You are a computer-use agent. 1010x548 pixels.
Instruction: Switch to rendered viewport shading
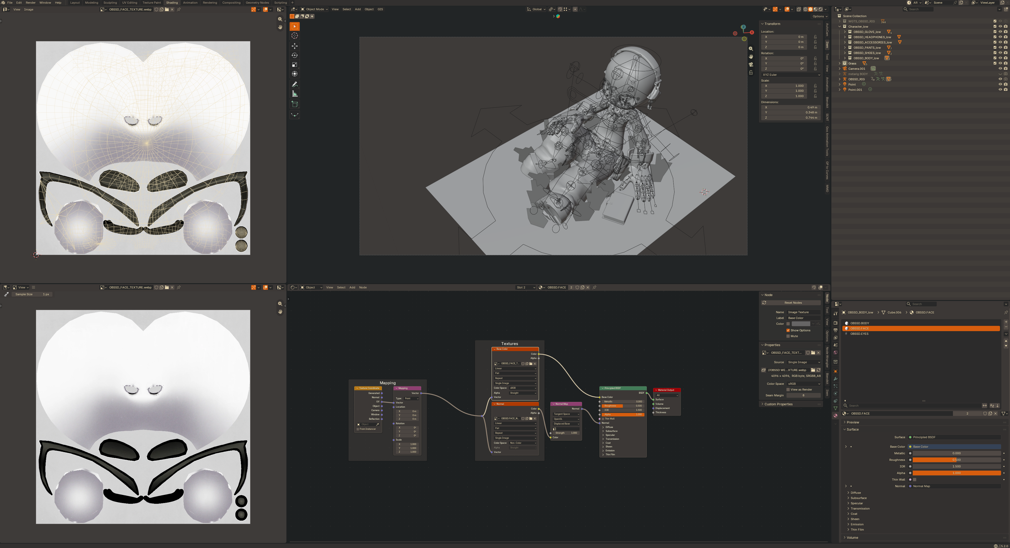820,9
